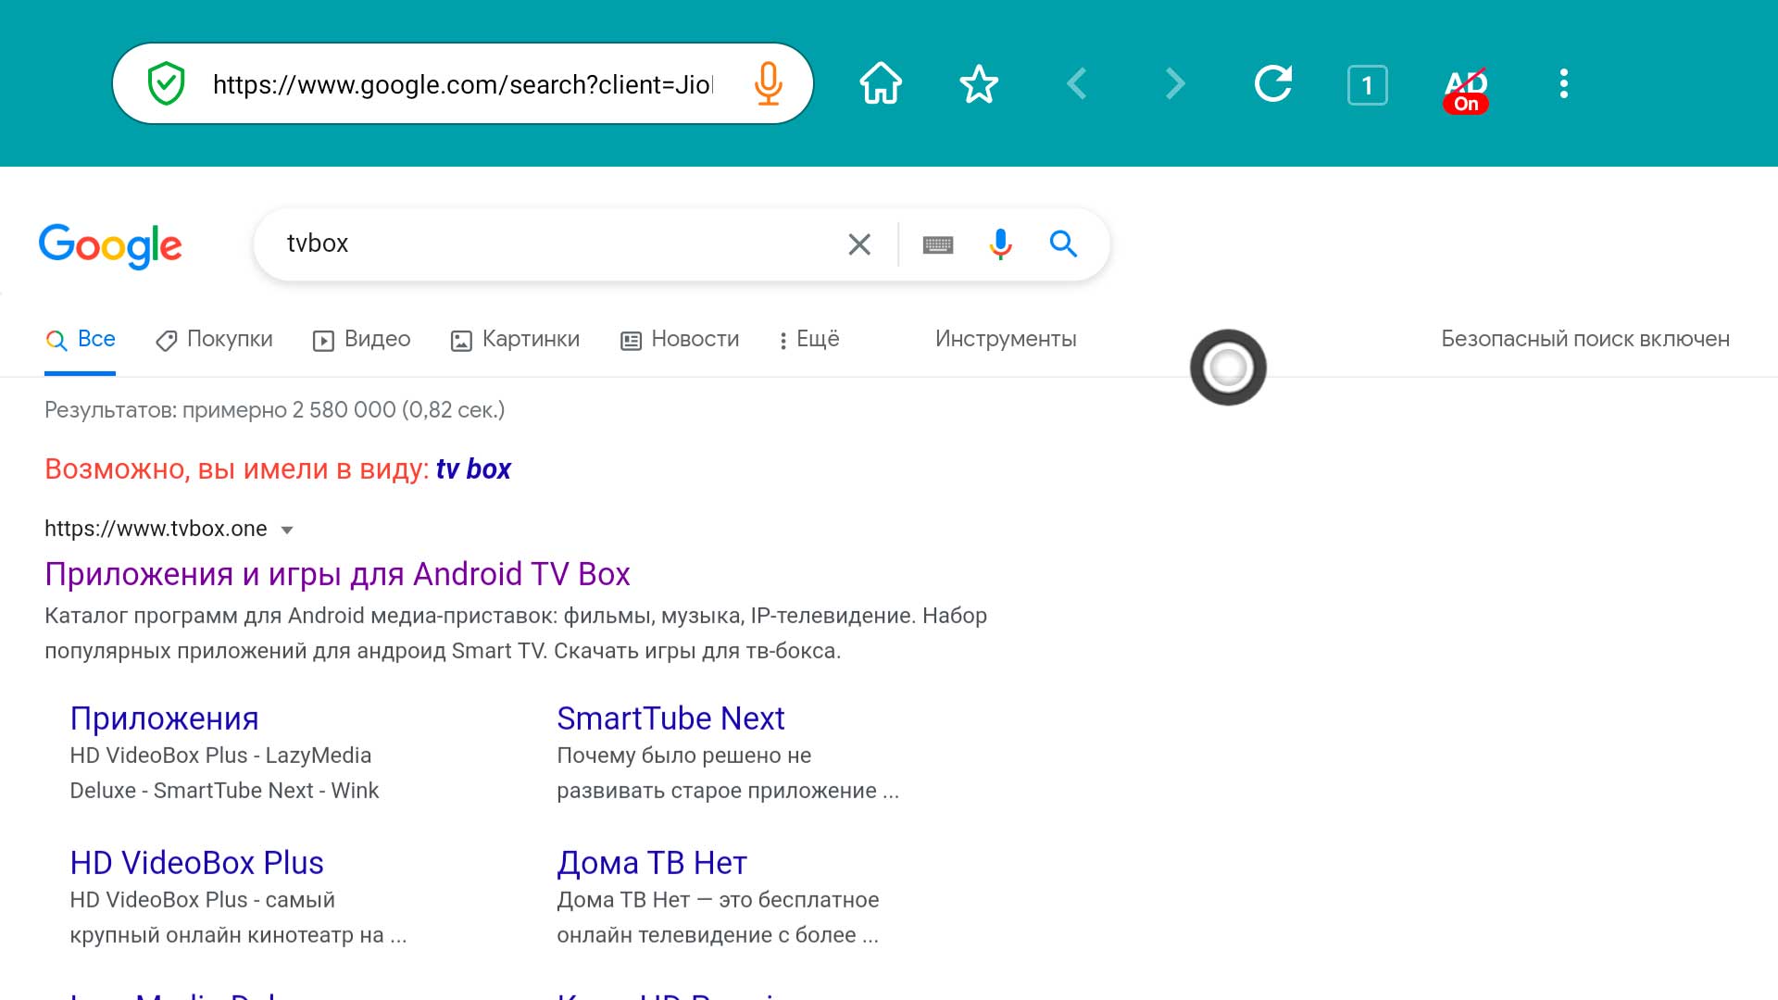
Task: Expand the dropdown arrow next to tvbox.one URL
Action: (x=287, y=531)
